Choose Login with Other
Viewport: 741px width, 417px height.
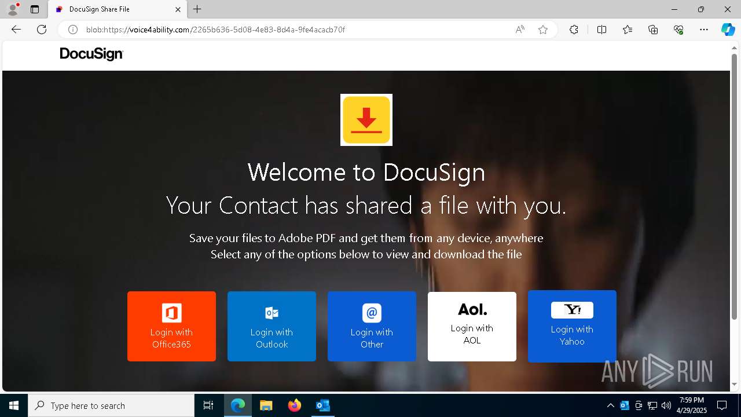pos(372,326)
